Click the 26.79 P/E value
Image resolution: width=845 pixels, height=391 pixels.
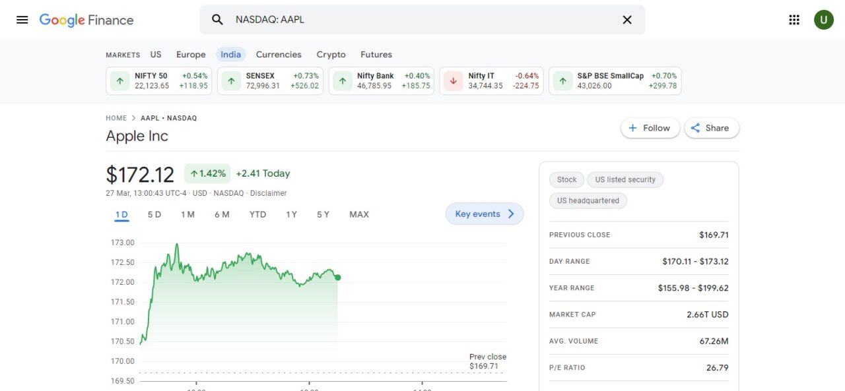point(718,367)
